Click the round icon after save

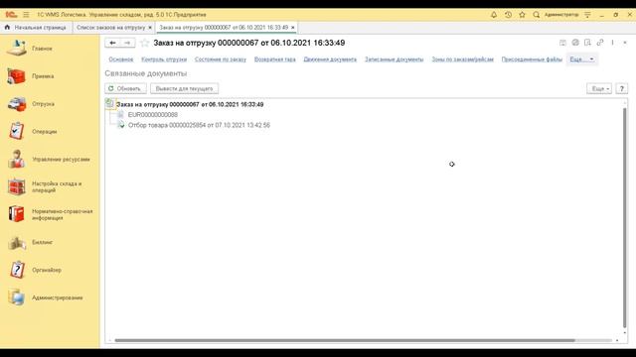(575, 43)
